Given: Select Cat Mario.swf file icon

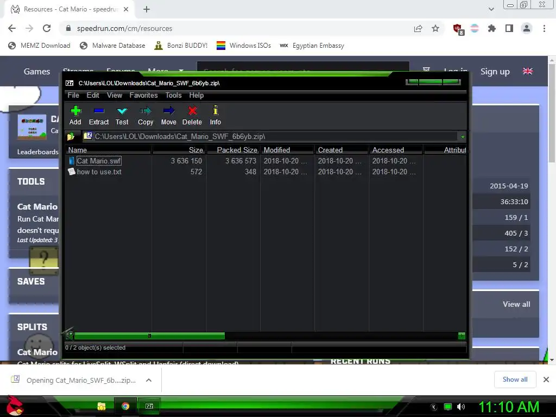Looking at the screenshot, I should click(x=72, y=161).
